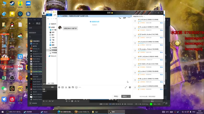204x114 pixels.
Task: Open the Windows Start menu
Action: (3, 112)
